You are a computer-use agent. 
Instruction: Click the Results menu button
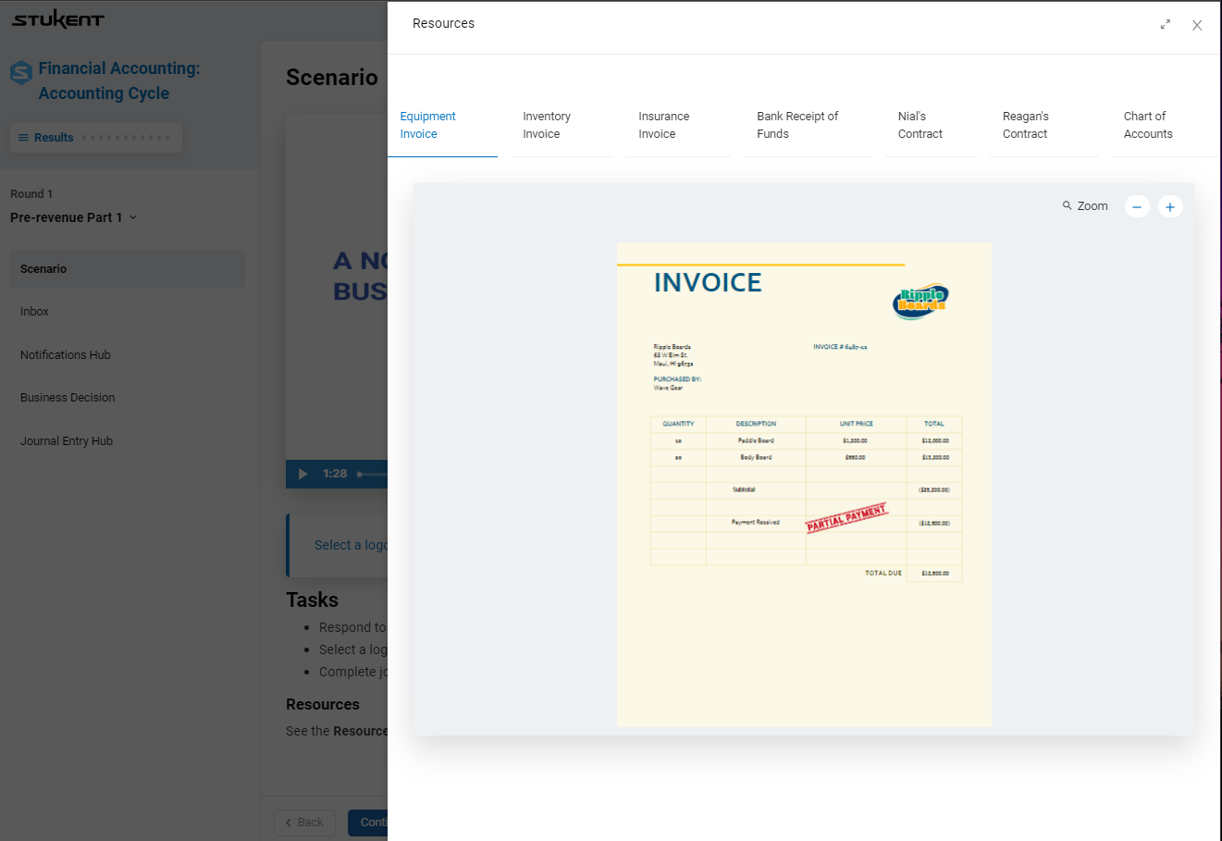point(96,137)
